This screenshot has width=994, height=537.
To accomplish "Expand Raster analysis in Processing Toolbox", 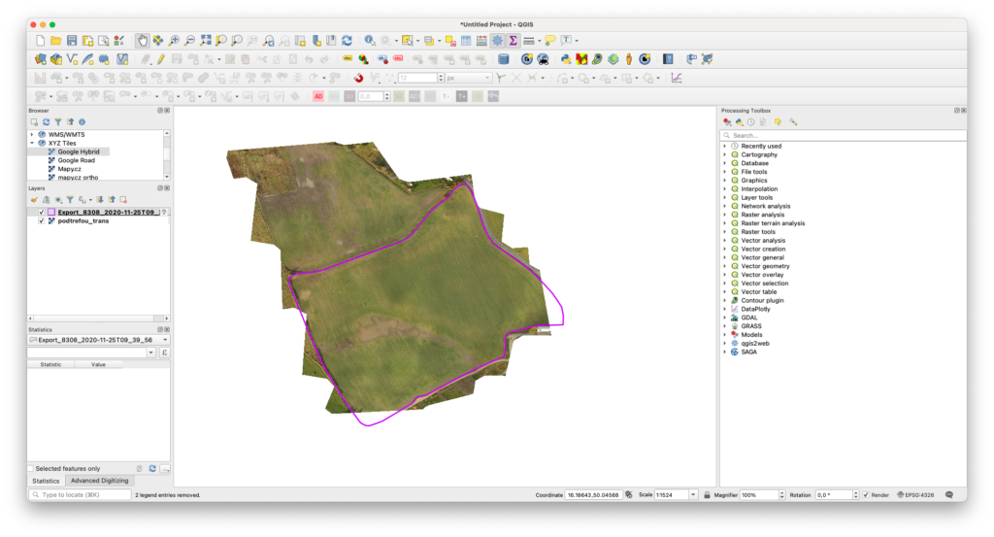I will (724, 215).
